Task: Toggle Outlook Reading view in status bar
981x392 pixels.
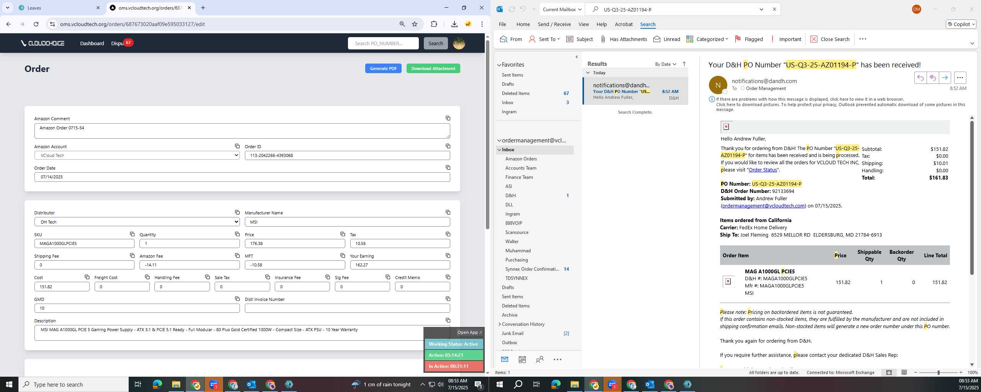Action: click(x=904, y=372)
